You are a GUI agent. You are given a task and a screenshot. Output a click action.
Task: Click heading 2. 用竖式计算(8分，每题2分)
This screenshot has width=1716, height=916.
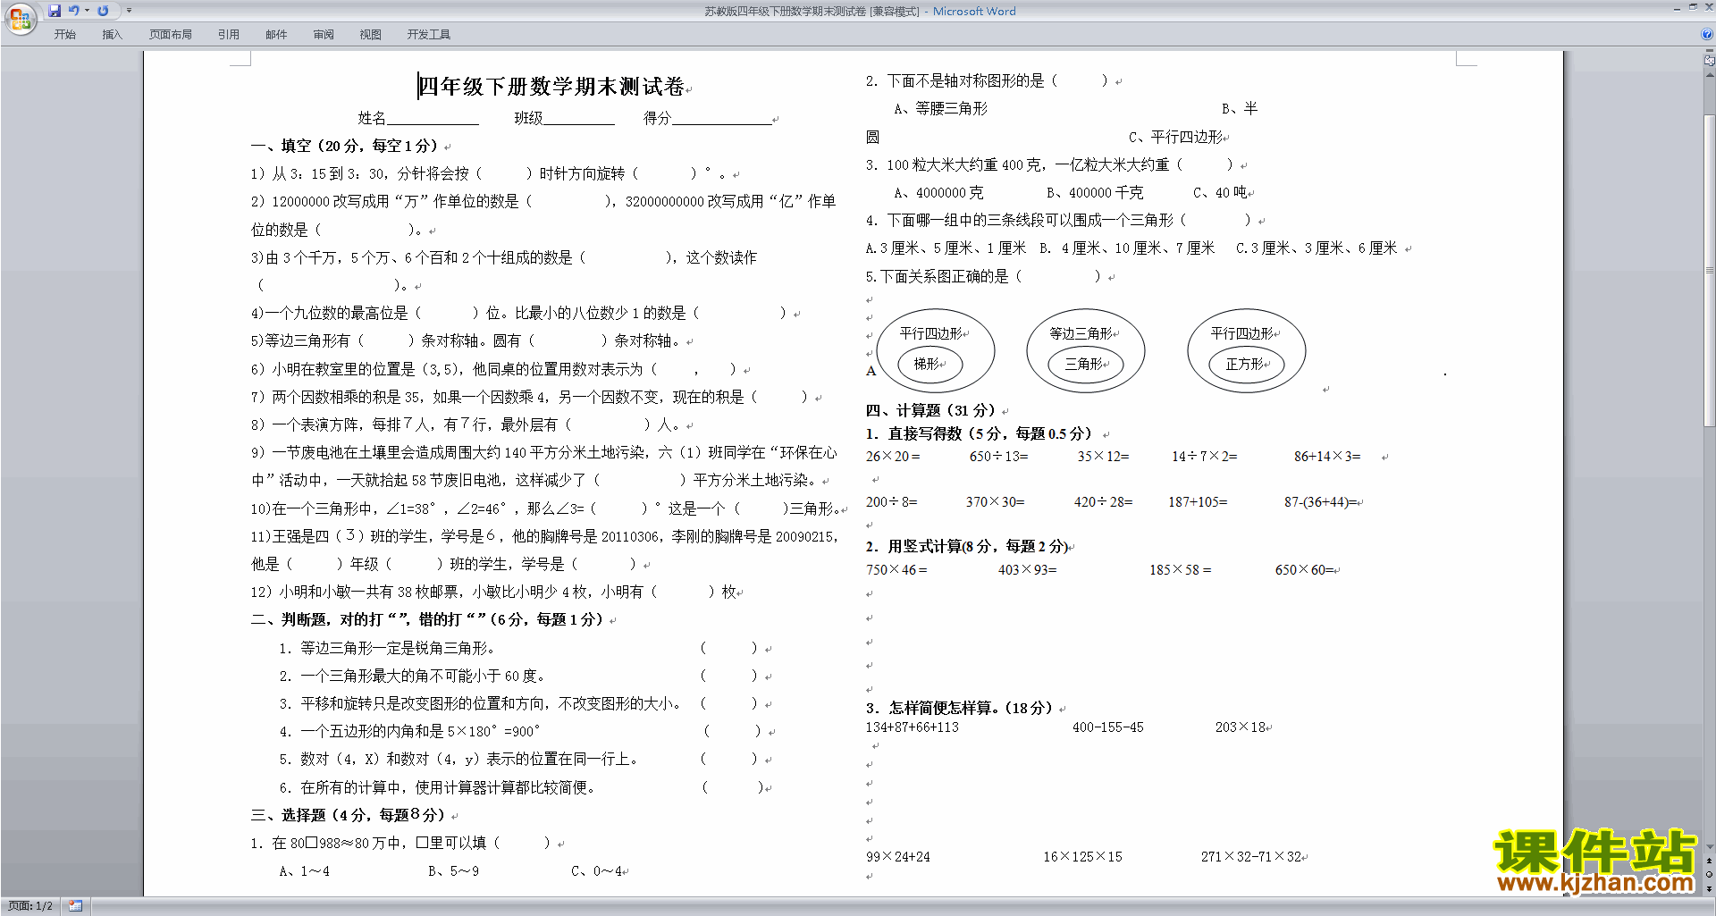pyautogui.click(x=965, y=546)
